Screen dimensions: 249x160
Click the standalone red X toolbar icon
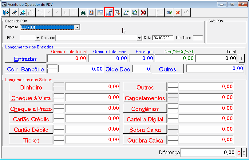178,12
